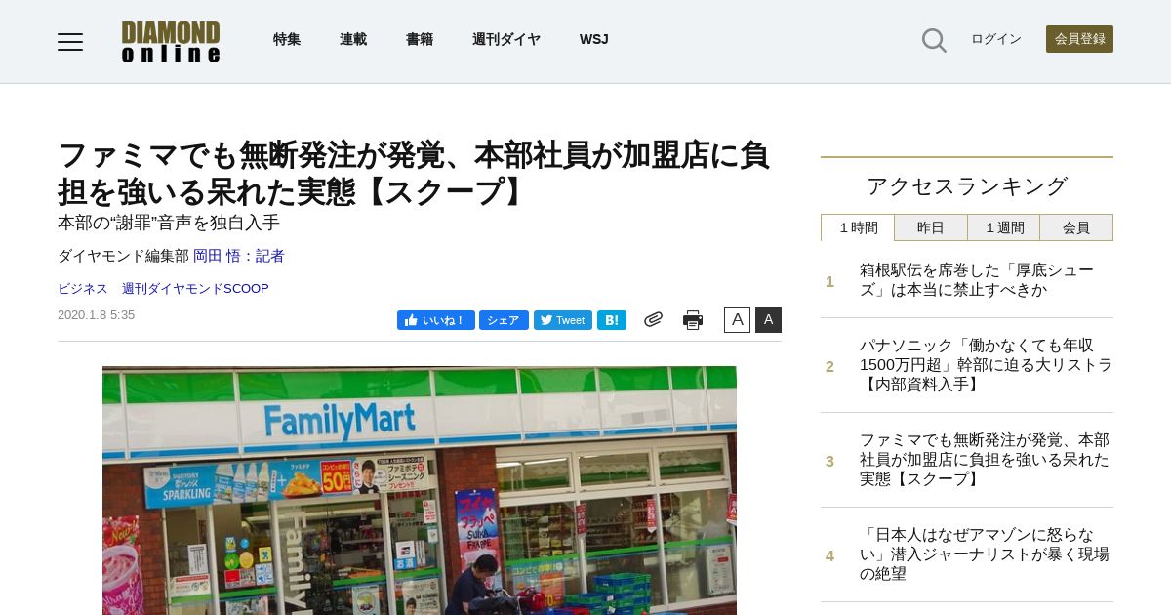The image size is (1171, 615).
Task: Open the hamburger menu icon
Action: click(x=70, y=41)
